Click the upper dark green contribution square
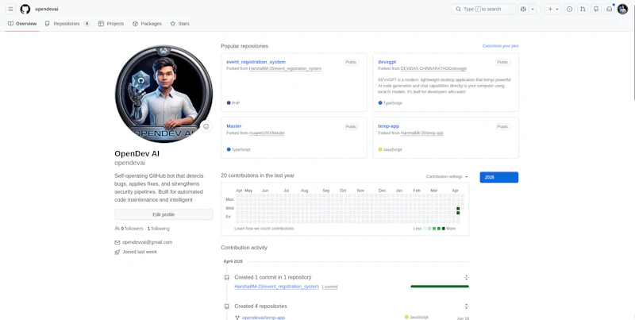Viewport: 635px width, 320px height. click(458, 208)
